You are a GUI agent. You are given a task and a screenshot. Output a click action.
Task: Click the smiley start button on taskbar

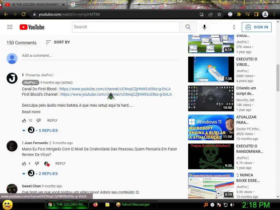tap(8, 205)
